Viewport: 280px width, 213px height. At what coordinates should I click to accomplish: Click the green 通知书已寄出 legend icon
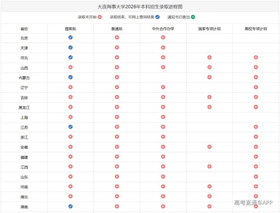tap(193, 17)
